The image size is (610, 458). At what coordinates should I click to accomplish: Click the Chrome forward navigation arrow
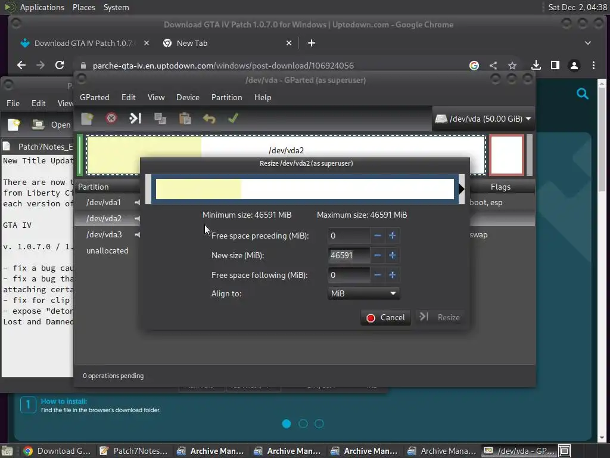coord(41,66)
